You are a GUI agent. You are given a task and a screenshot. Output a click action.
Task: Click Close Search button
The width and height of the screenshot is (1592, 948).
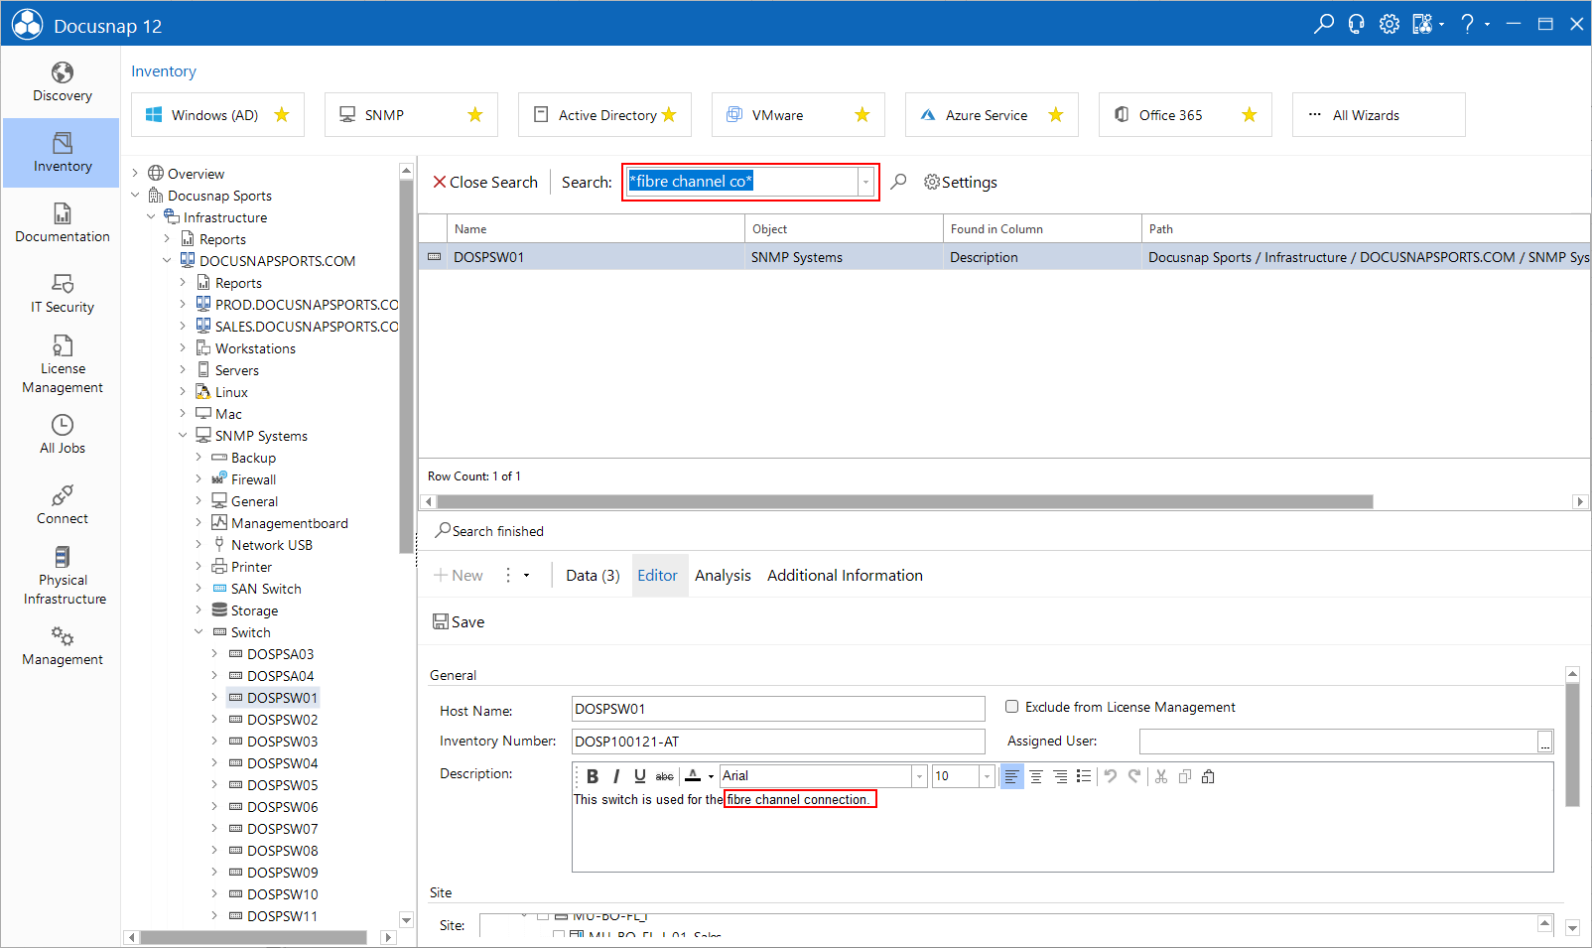[x=485, y=182]
